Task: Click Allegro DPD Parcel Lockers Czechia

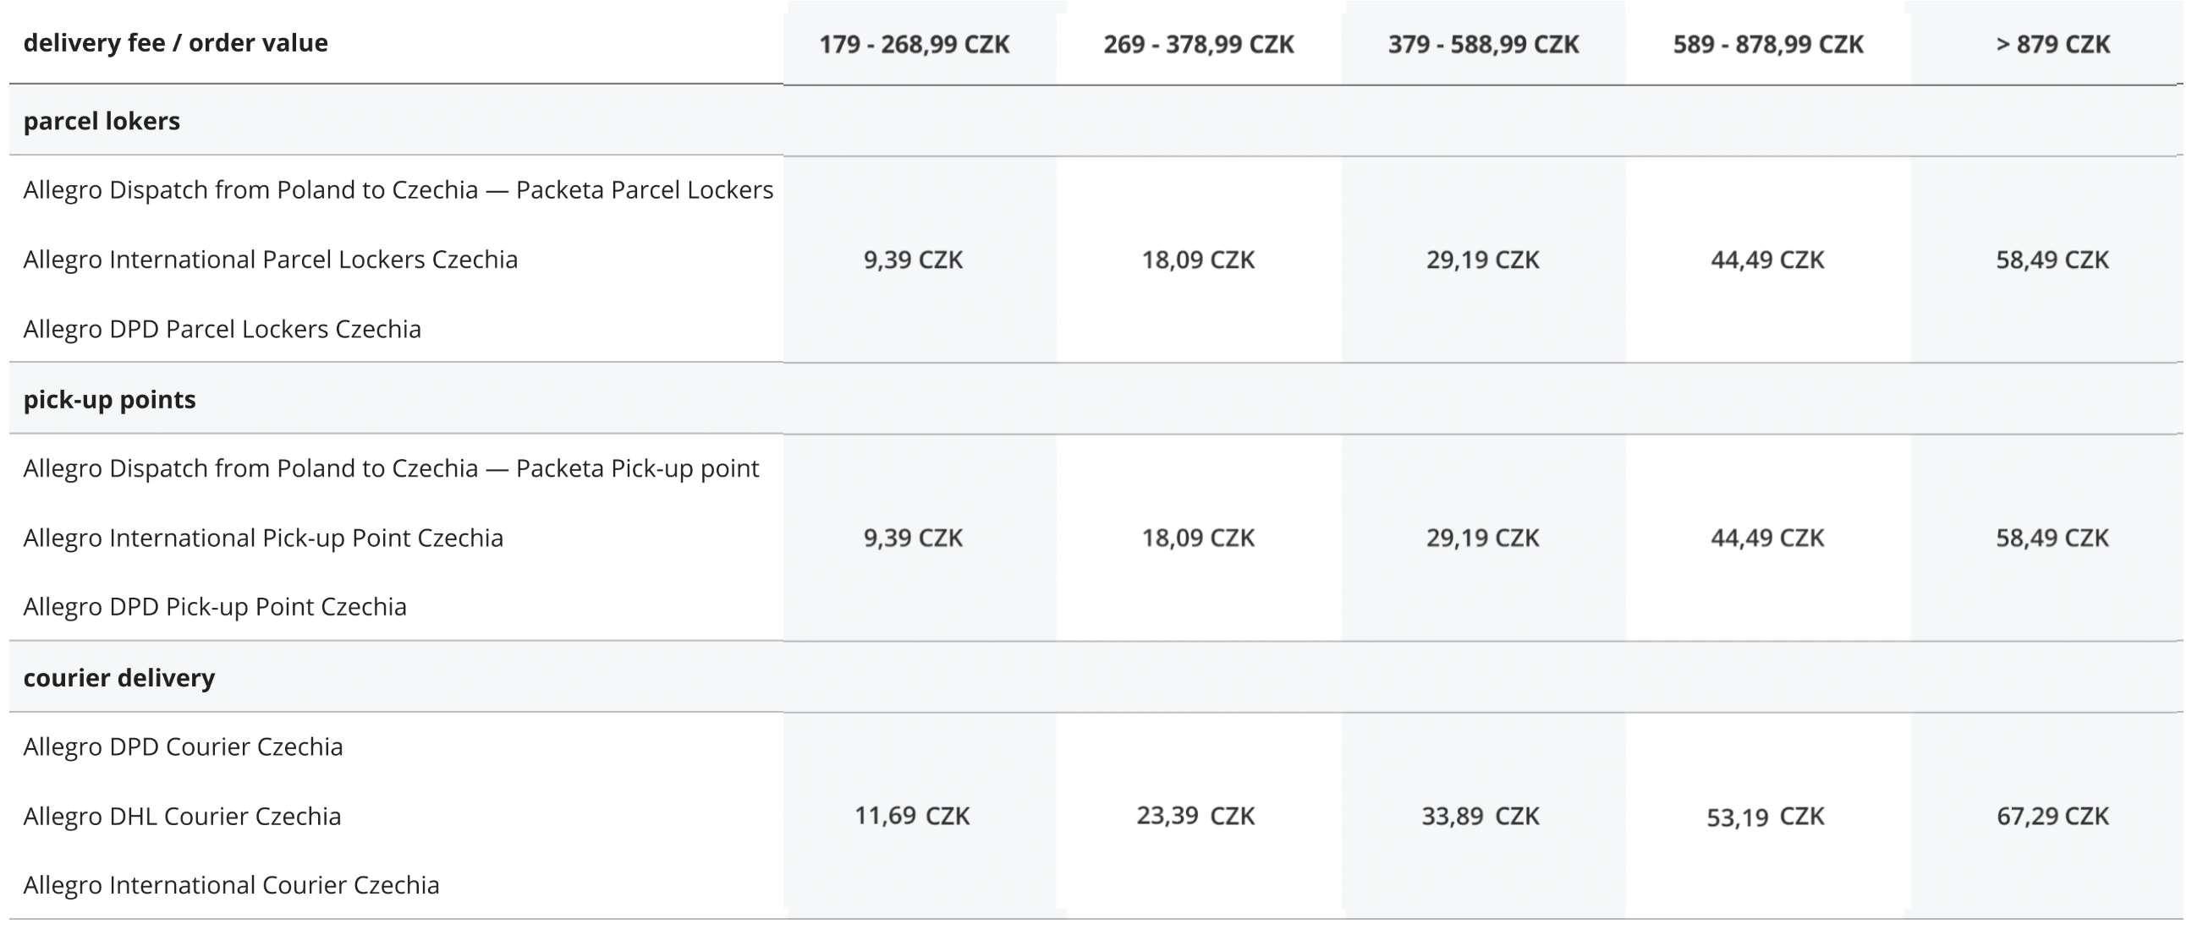Action: pyautogui.click(x=222, y=329)
